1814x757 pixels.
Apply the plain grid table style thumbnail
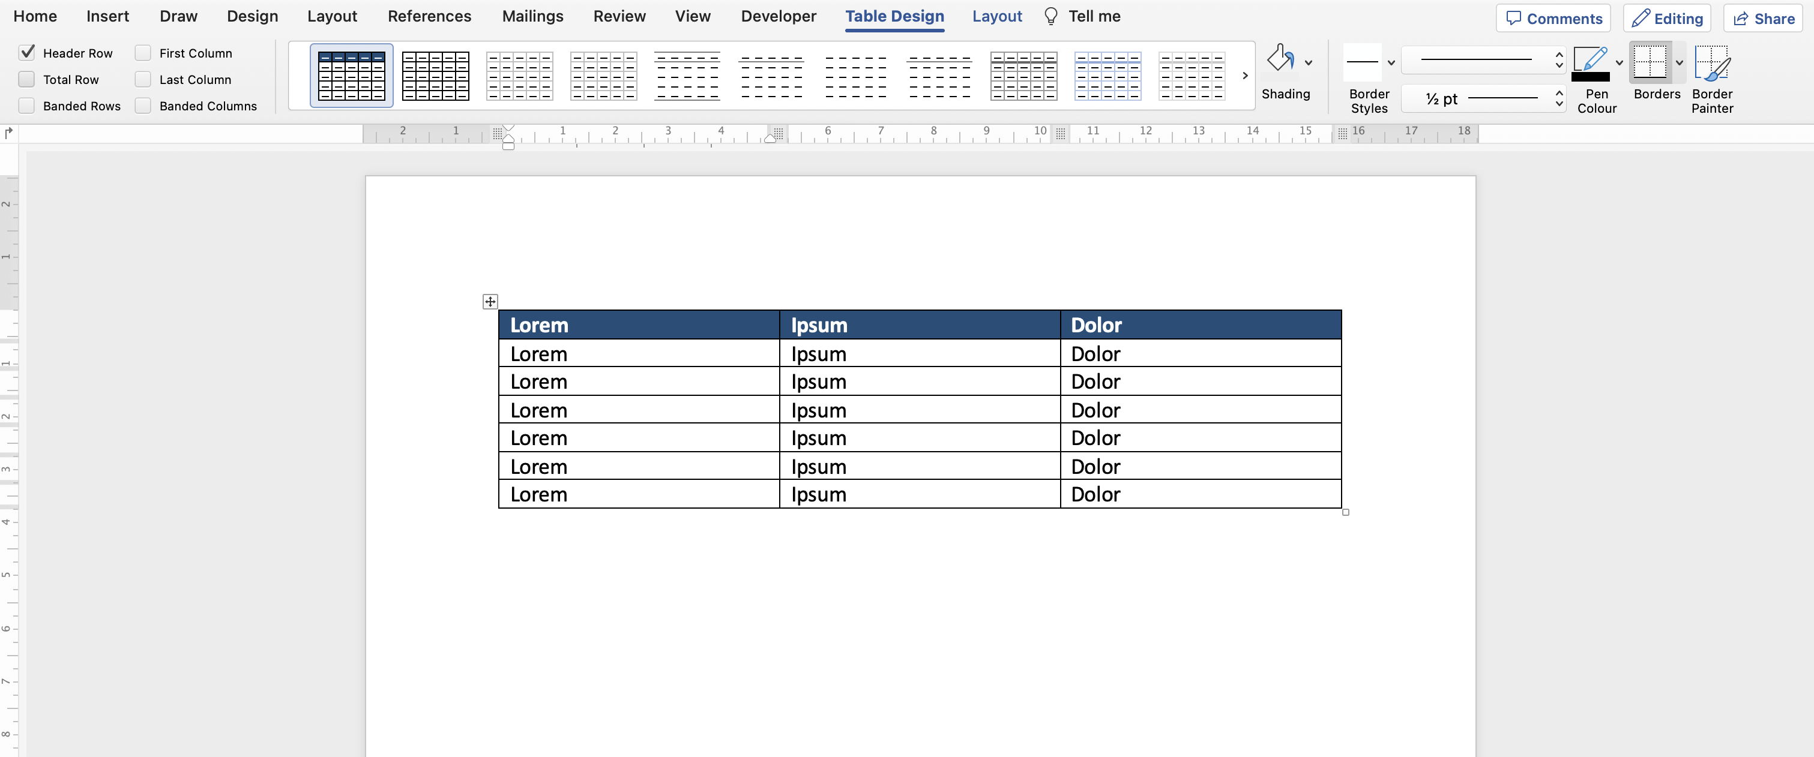435,75
